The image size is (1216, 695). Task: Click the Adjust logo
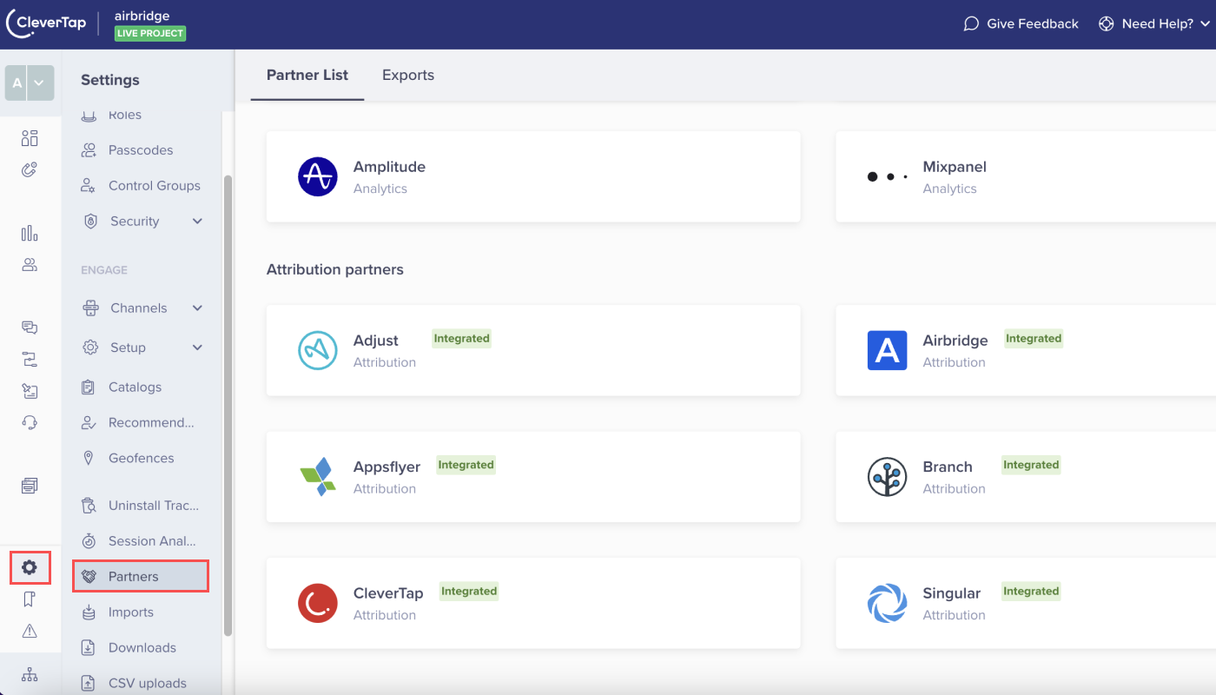(x=318, y=350)
